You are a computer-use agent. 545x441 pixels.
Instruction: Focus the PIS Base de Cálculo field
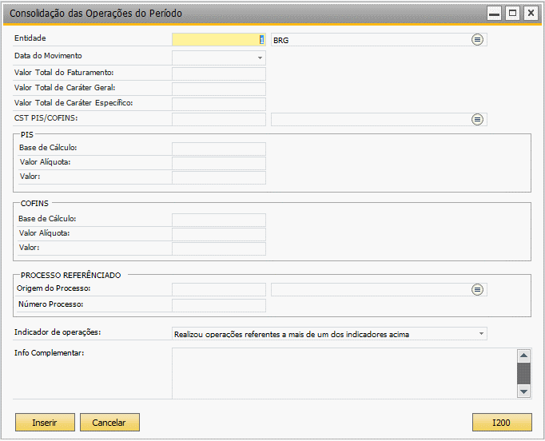pyautogui.click(x=219, y=149)
